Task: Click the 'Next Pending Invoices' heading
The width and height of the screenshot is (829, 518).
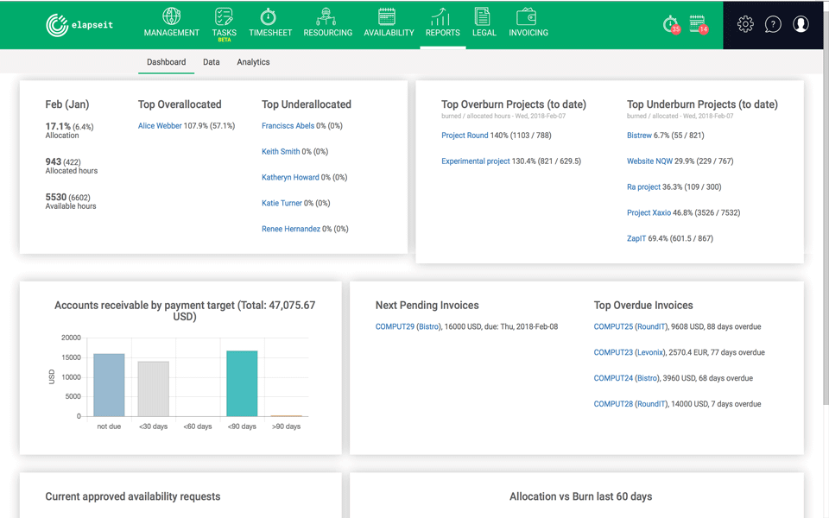Action: pyautogui.click(x=427, y=305)
